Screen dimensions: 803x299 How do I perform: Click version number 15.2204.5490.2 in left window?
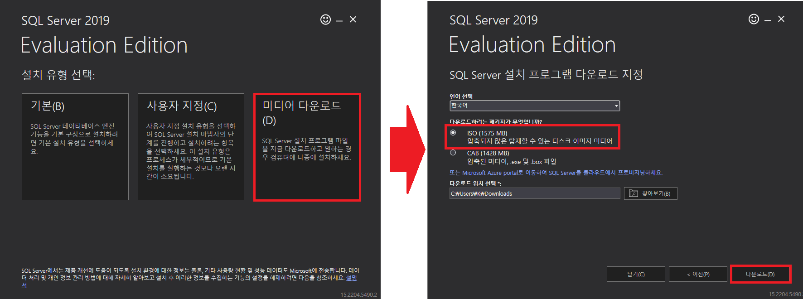358,294
